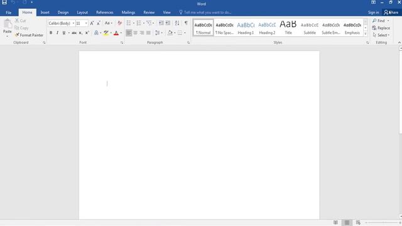Toggle Show/Hide paragraph marks
This screenshot has height=226, width=402.
coord(186,23)
